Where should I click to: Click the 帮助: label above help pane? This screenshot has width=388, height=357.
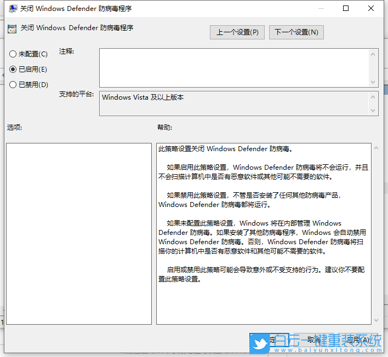[x=165, y=128]
